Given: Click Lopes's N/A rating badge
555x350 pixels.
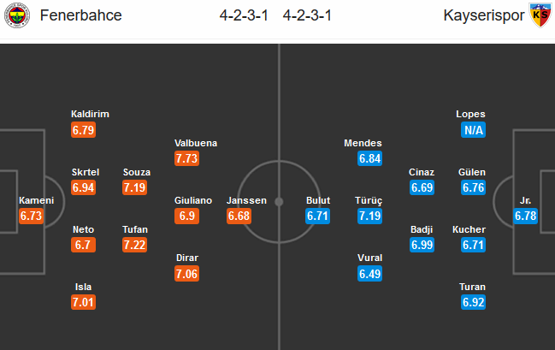Looking at the screenshot, I should pos(473,130).
